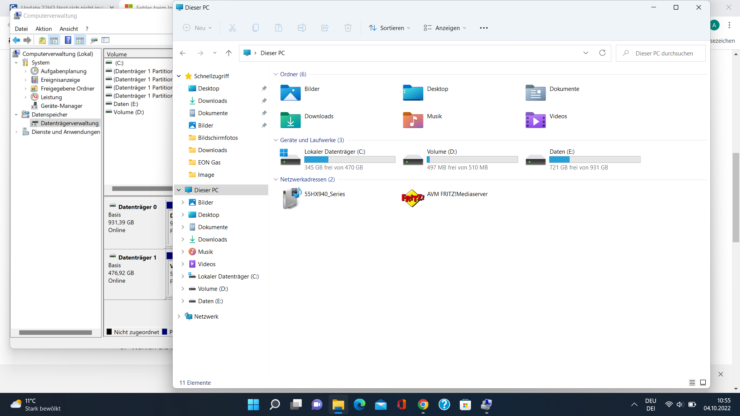Collapse the Geräte und Laufwerke group
The width and height of the screenshot is (740, 416).
point(276,140)
